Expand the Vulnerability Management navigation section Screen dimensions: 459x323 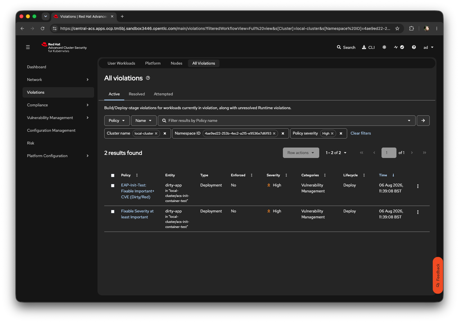58,118
